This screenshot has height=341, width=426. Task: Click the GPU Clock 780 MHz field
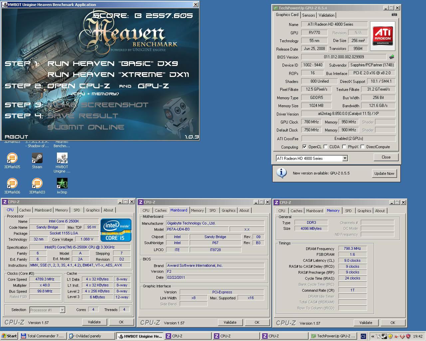(312, 122)
